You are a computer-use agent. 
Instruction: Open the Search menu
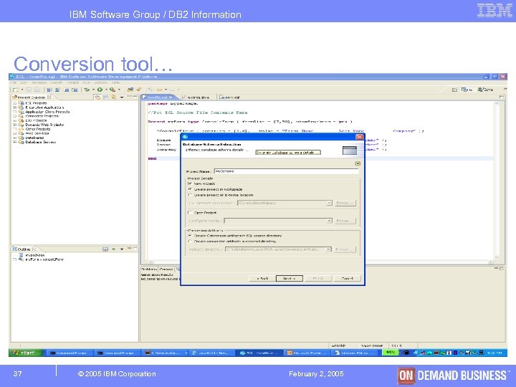pos(57,82)
